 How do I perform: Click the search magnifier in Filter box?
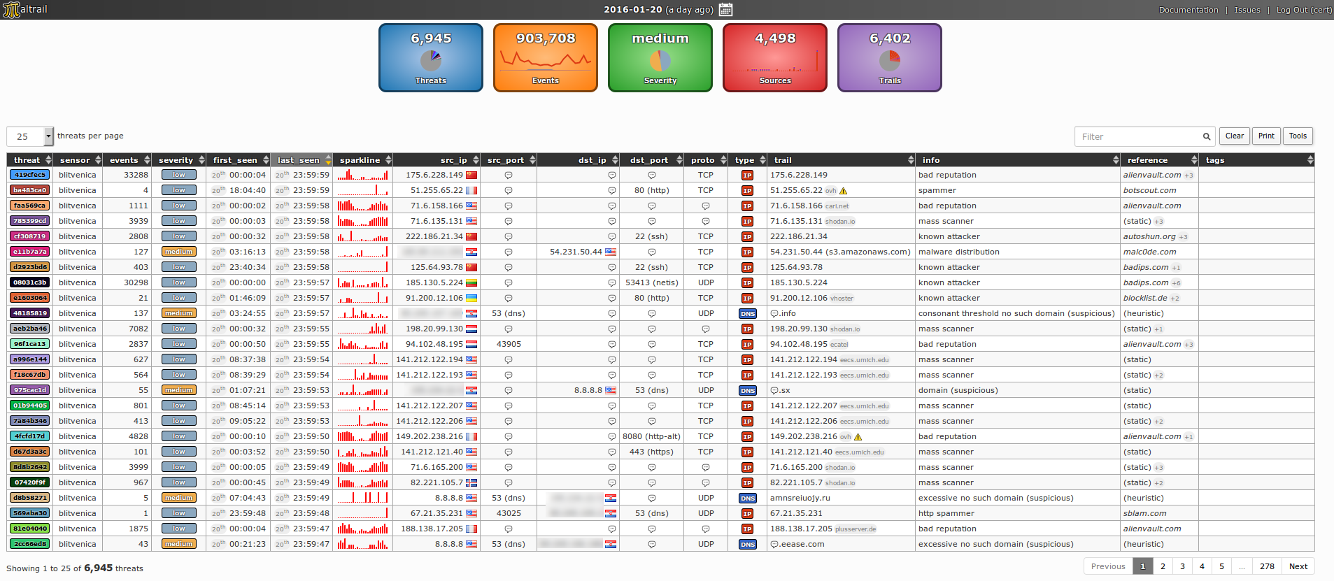pos(1206,137)
